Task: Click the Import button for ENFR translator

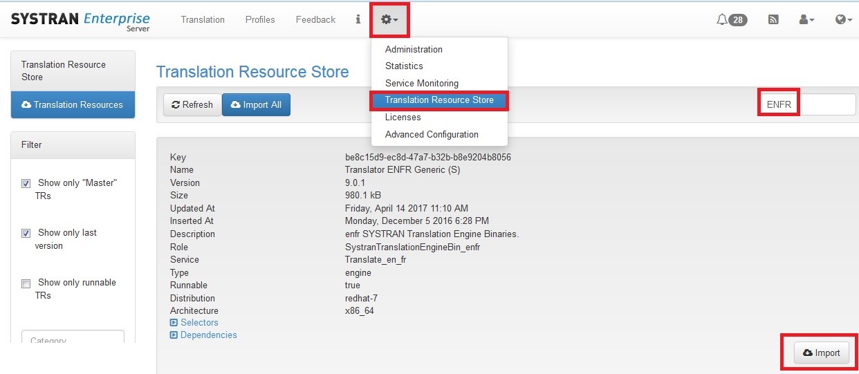Action: 821,353
